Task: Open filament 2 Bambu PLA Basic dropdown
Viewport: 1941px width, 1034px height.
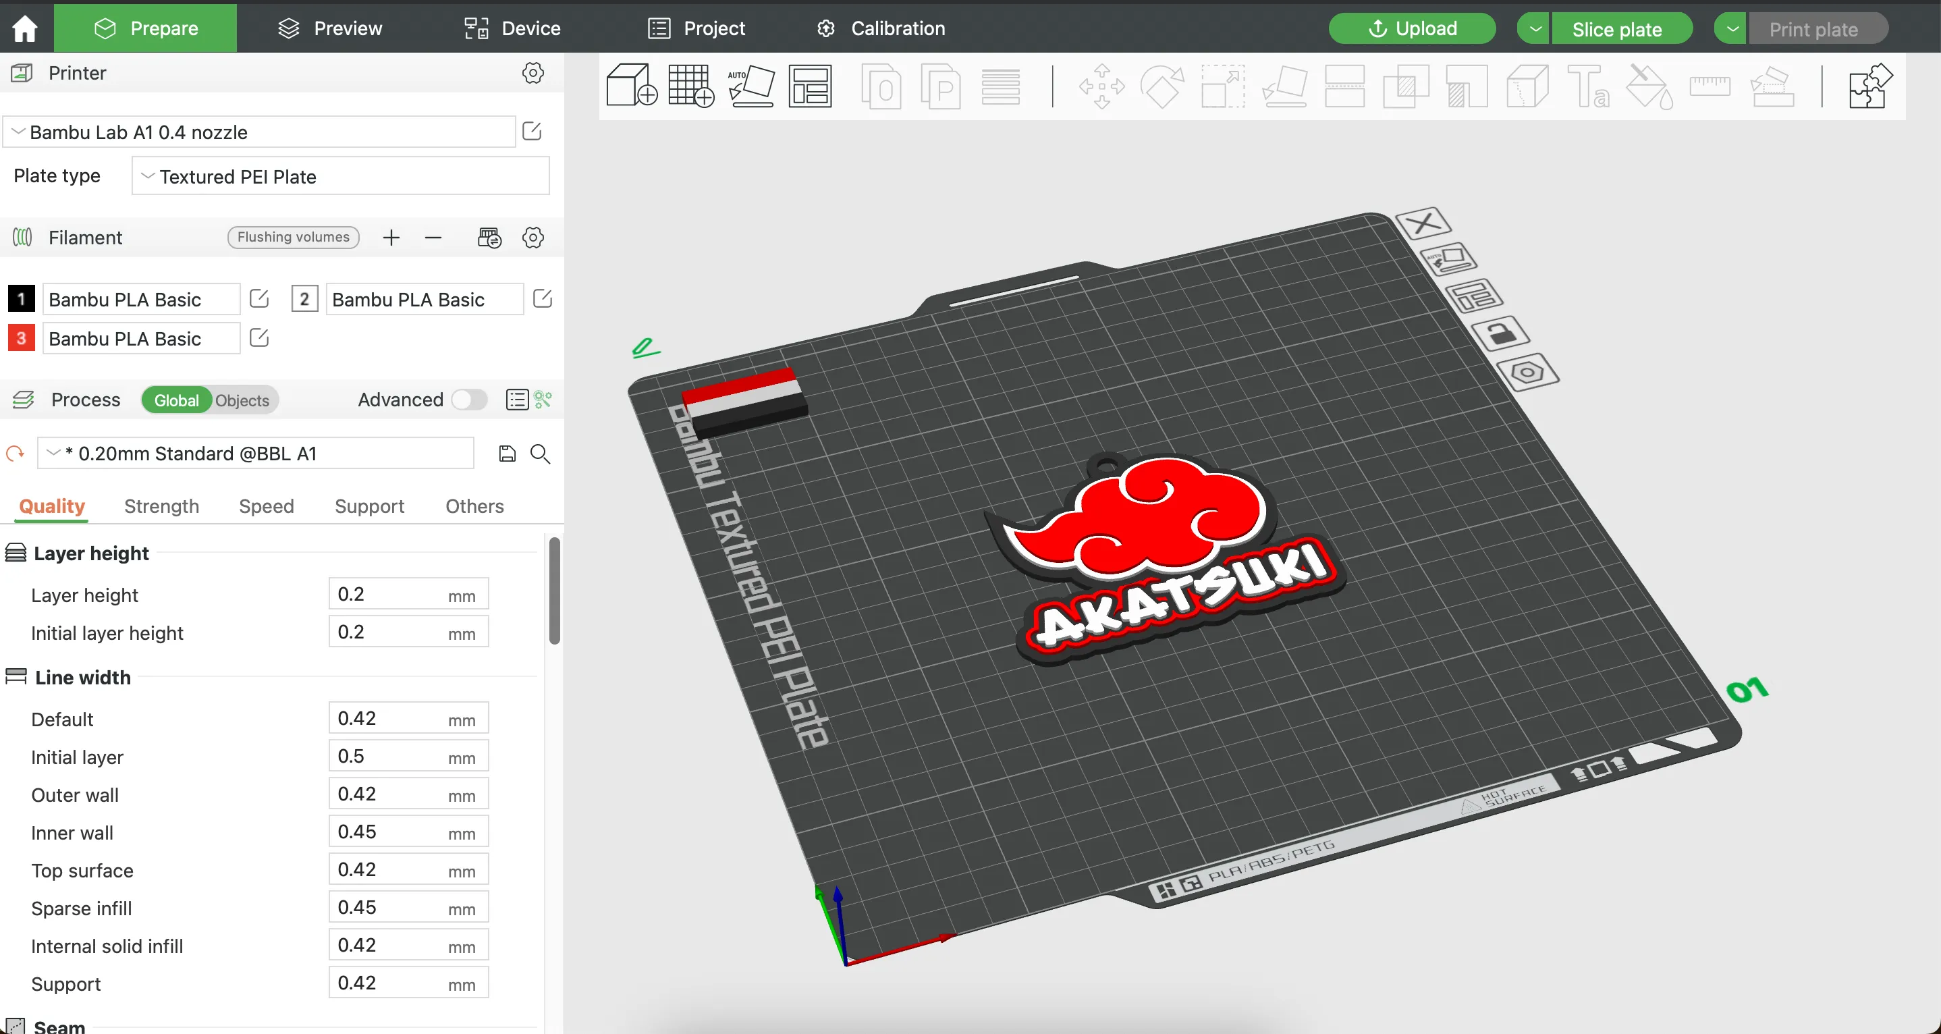Action: [425, 299]
